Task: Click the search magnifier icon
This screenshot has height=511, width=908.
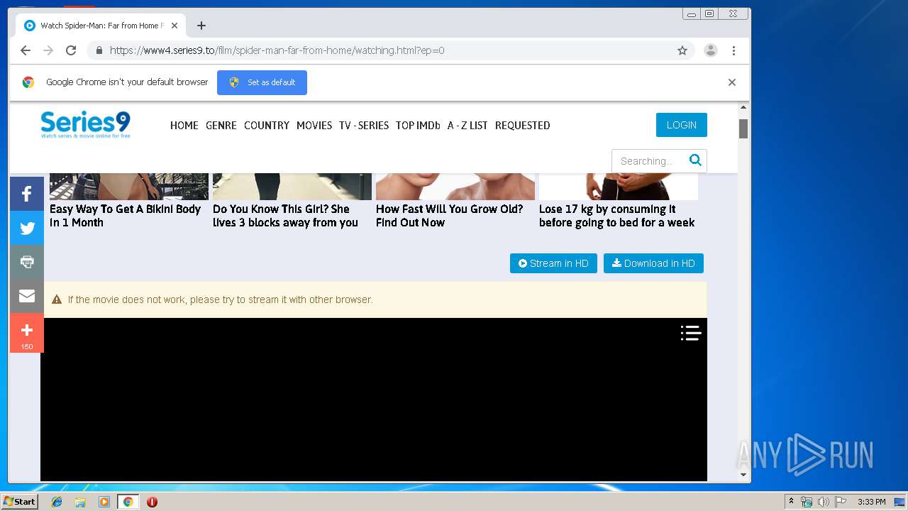Action: [x=695, y=160]
